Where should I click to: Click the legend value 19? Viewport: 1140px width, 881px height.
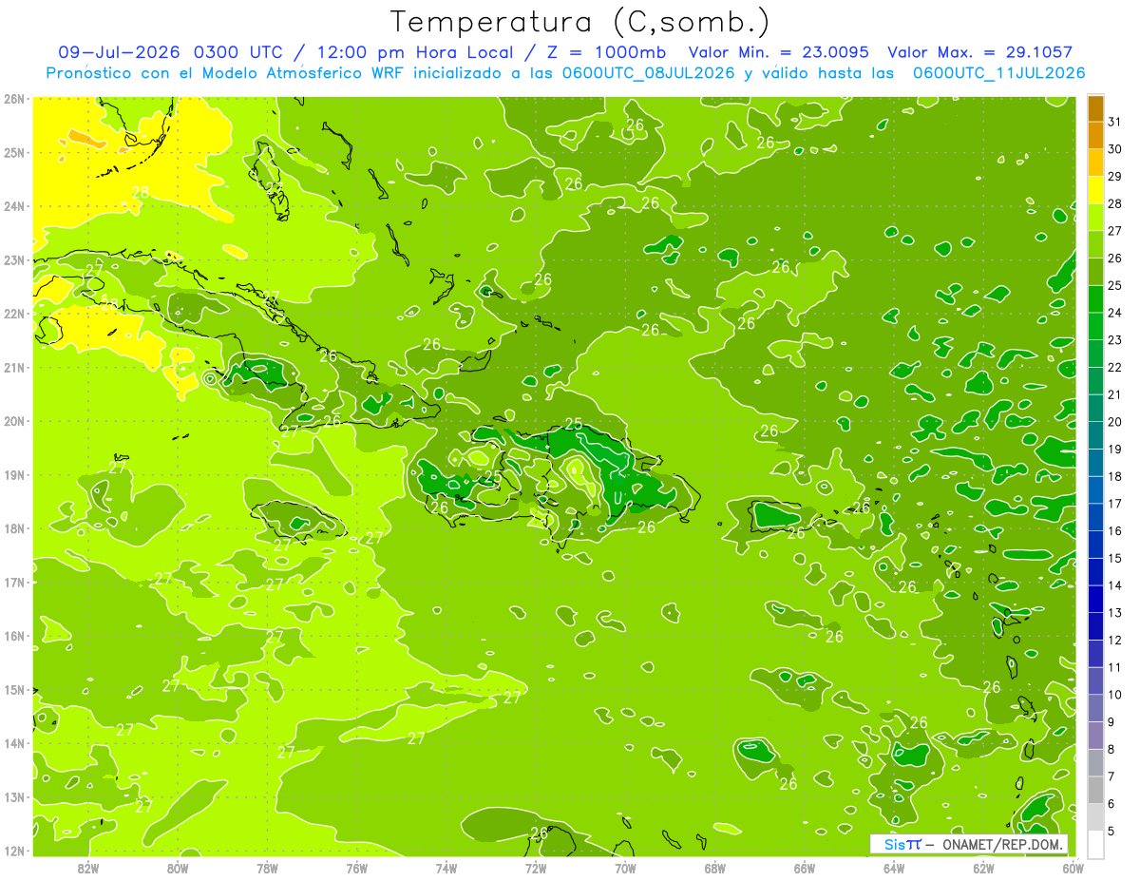(1114, 450)
